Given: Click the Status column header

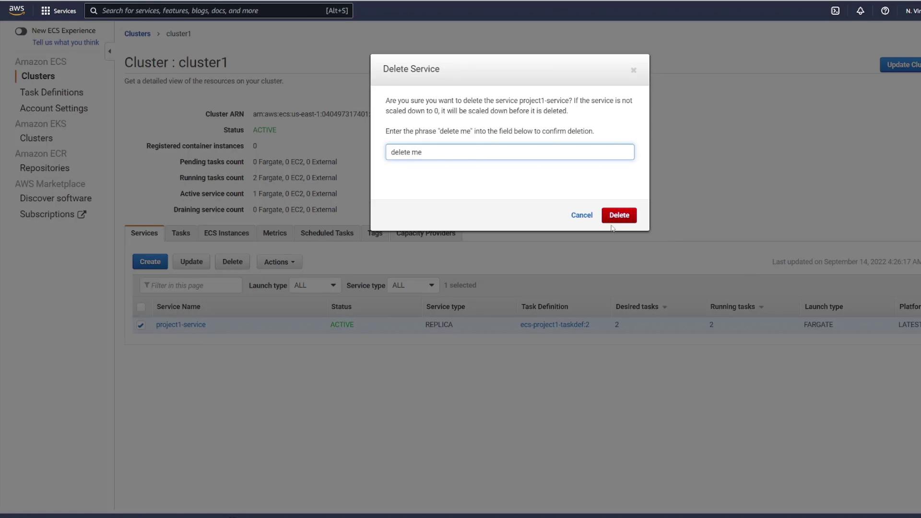Looking at the screenshot, I should coord(341,307).
